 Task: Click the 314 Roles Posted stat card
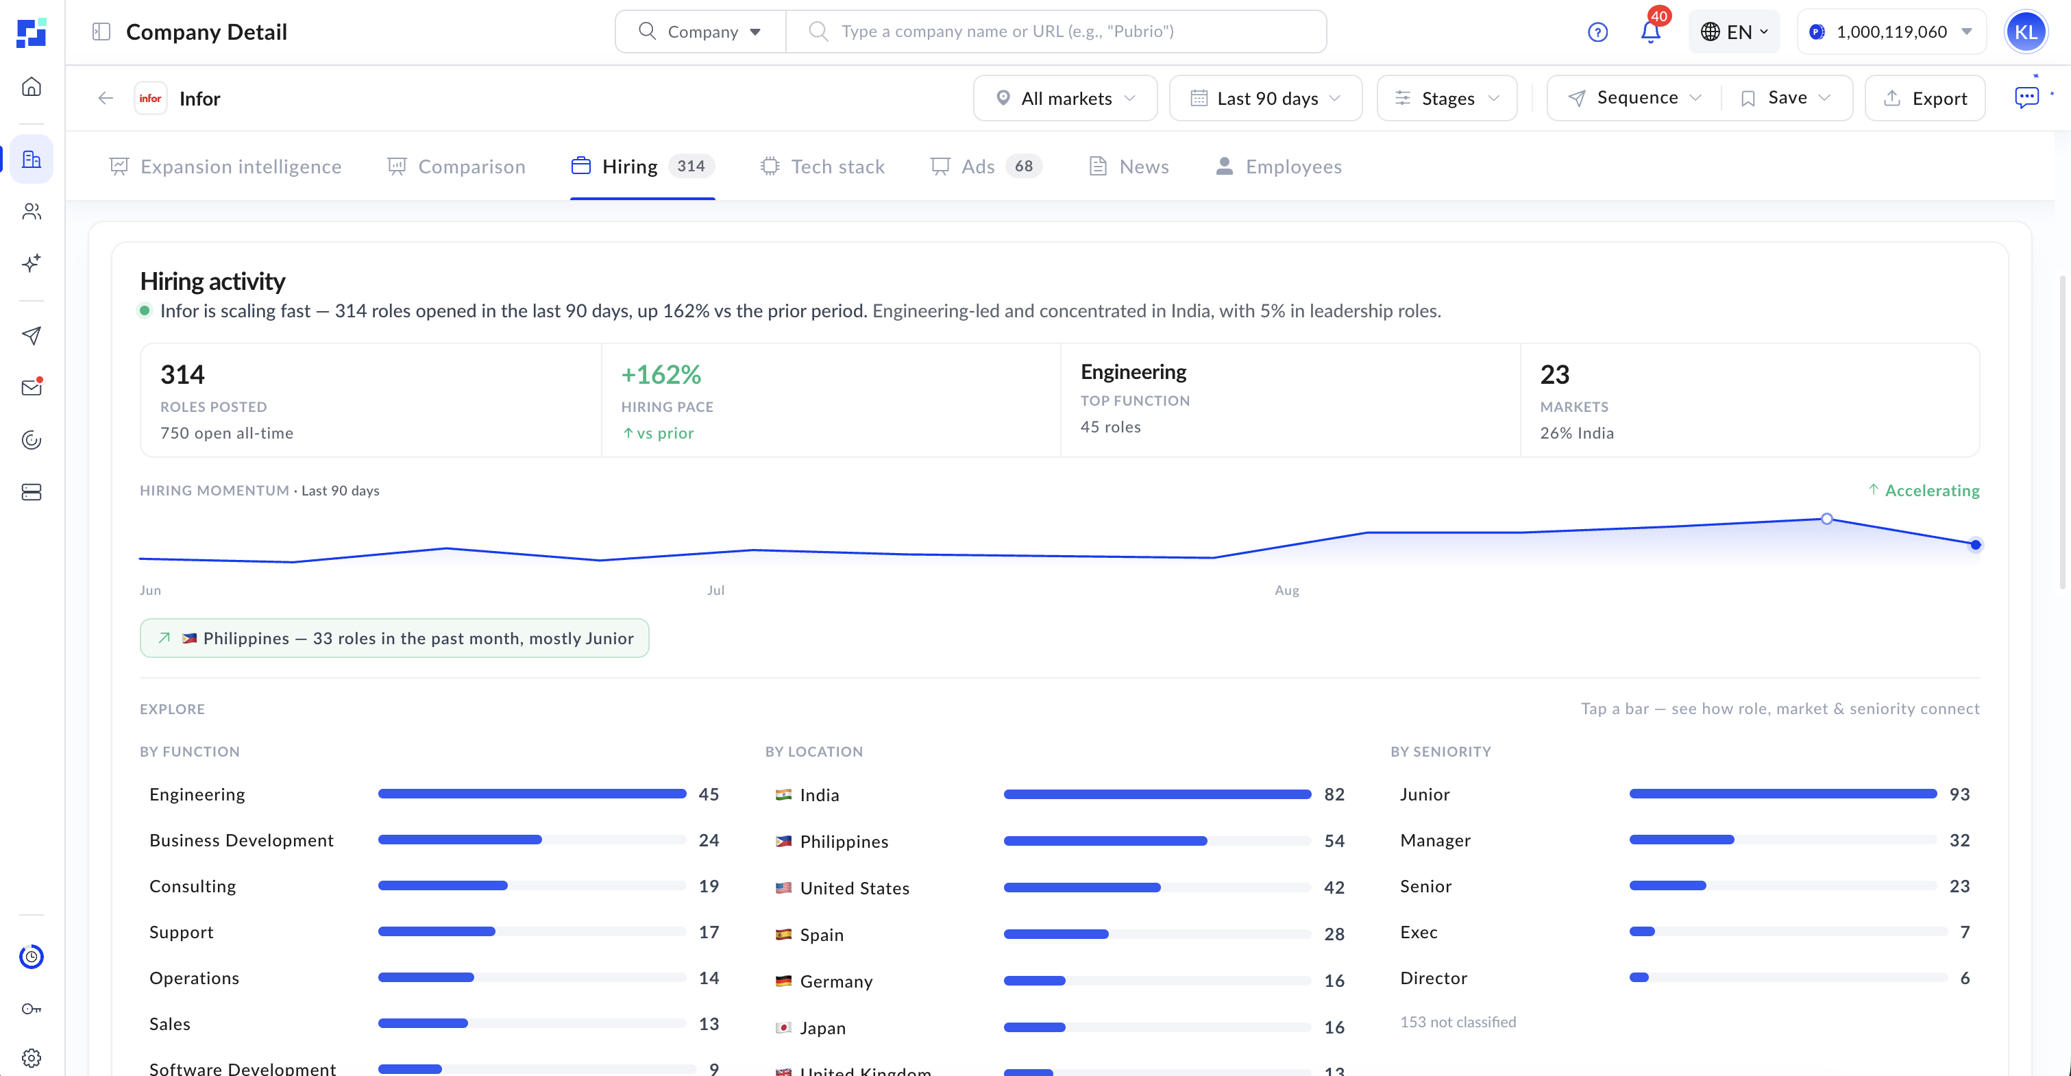point(371,400)
